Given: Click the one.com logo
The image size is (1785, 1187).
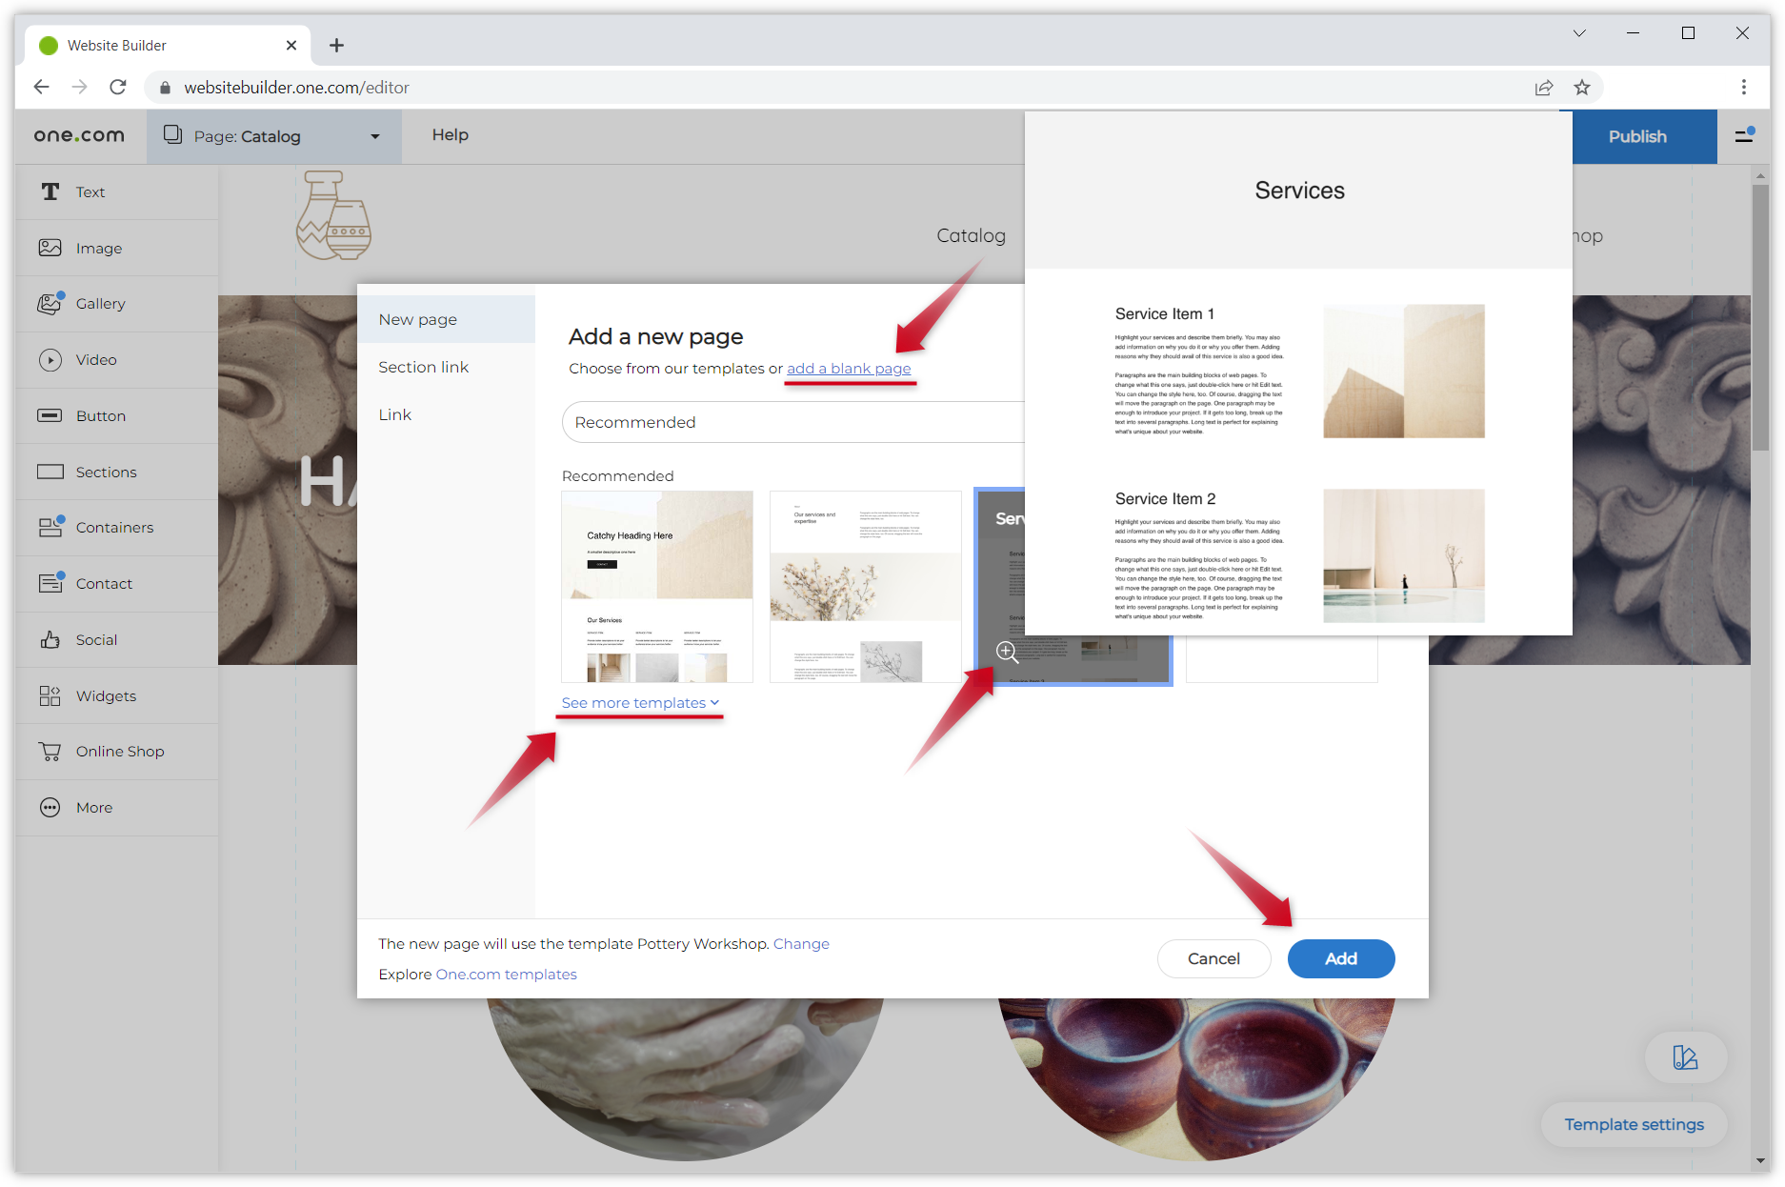Looking at the screenshot, I should [79, 135].
